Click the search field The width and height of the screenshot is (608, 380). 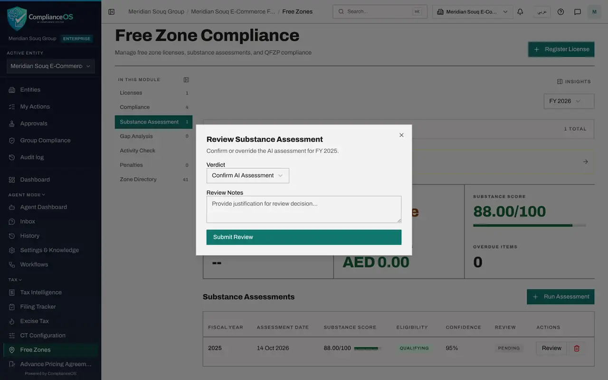pyautogui.click(x=380, y=12)
